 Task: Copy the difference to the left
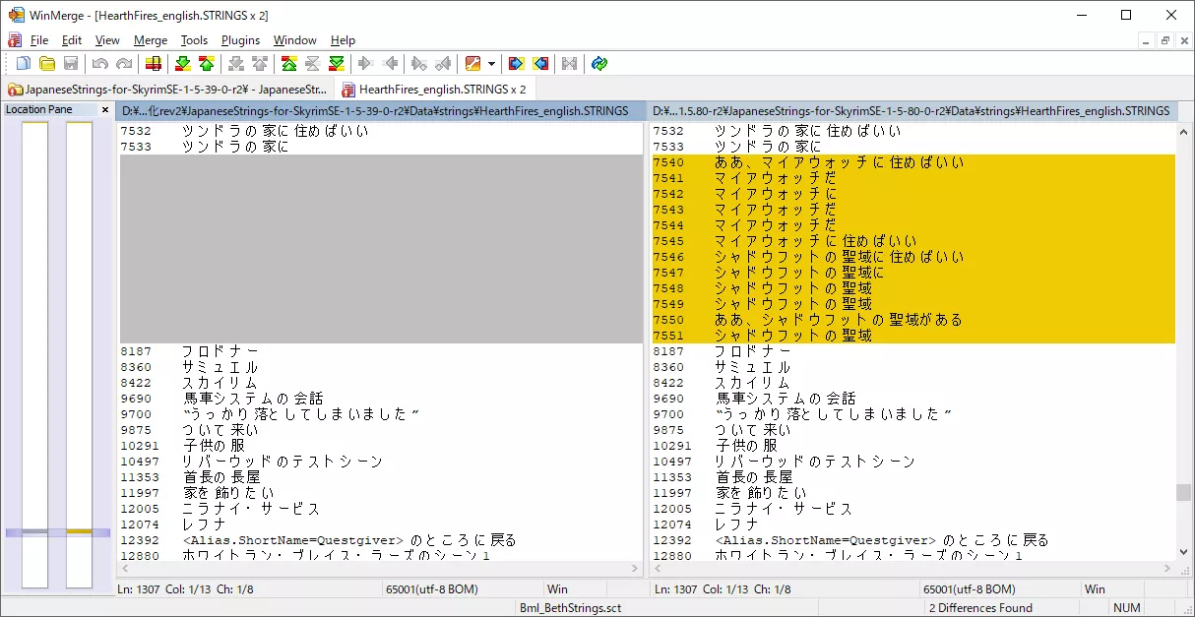390,64
